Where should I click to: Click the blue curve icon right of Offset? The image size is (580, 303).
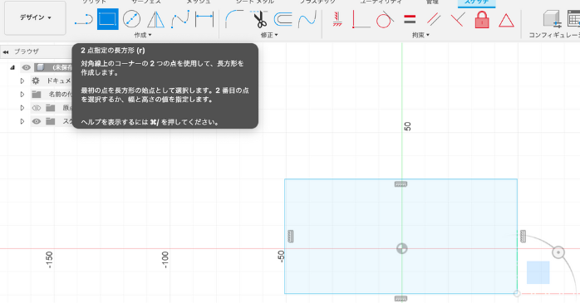307,19
